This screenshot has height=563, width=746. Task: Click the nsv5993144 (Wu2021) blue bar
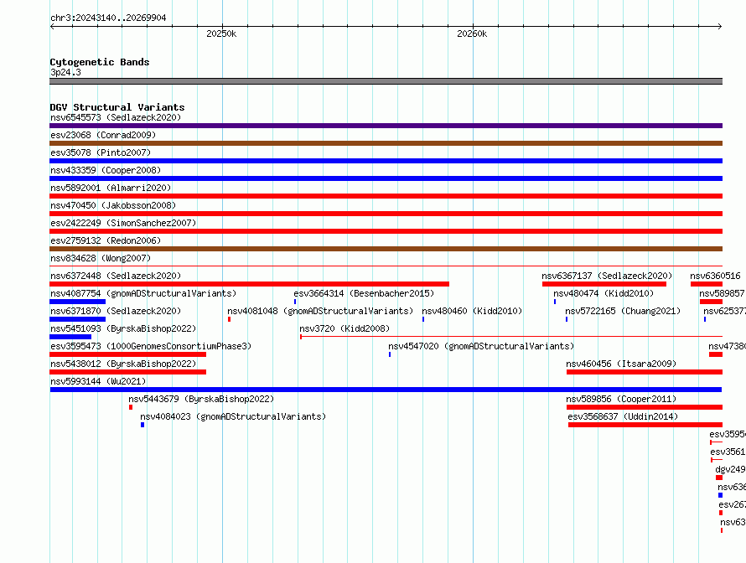(x=386, y=390)
